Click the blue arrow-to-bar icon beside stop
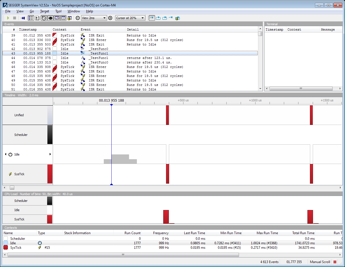 pos(23,18)
